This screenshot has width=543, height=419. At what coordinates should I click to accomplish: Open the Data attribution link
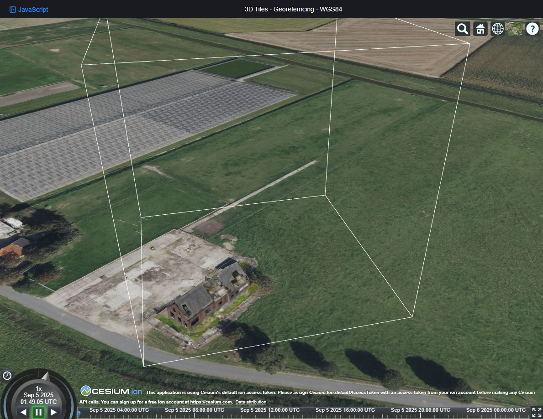pyautogui.click(x=251, y=402)
